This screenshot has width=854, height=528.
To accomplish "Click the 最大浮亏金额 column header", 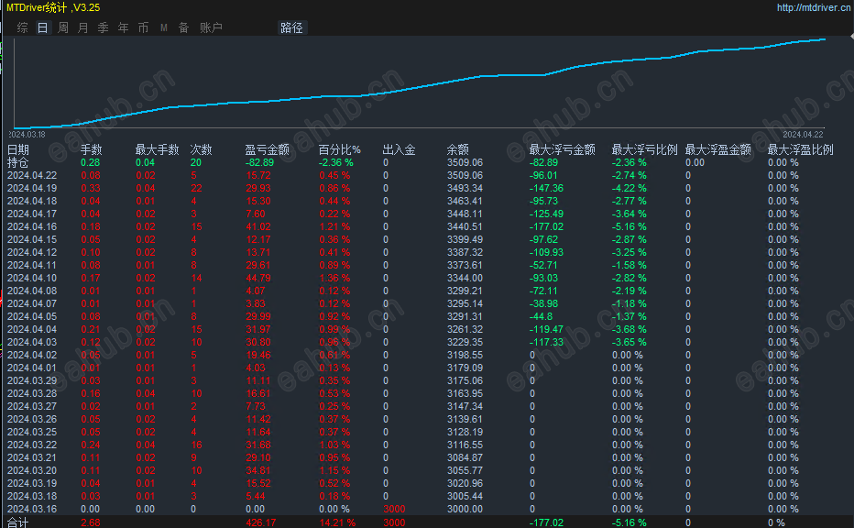I will [x=562, y=149].
